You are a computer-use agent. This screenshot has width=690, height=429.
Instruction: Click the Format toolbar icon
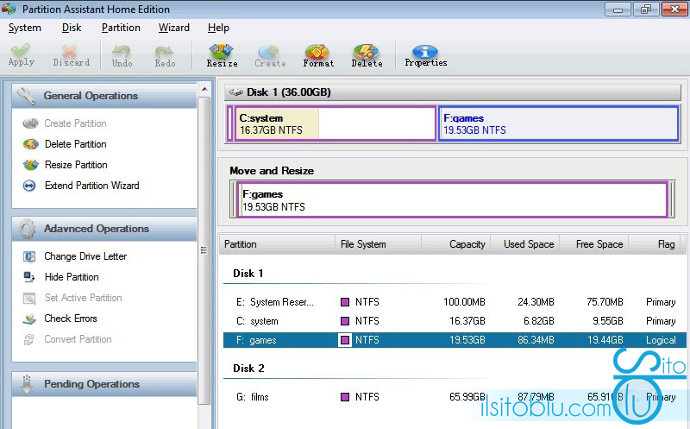click(318, 55)
